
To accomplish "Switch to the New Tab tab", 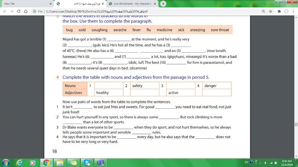I will [27, 4].
